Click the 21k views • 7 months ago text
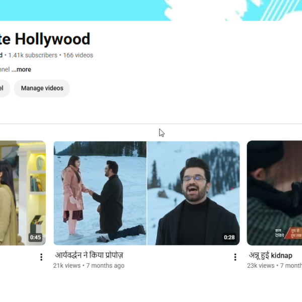The height and width of the screenshot is (302, 302). tap(89, 266)
